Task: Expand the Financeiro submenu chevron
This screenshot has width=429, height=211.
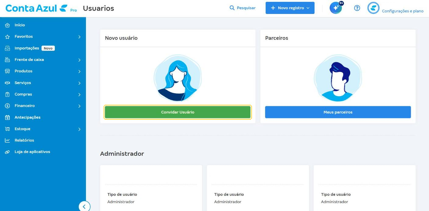Action: tap(79, 106)
